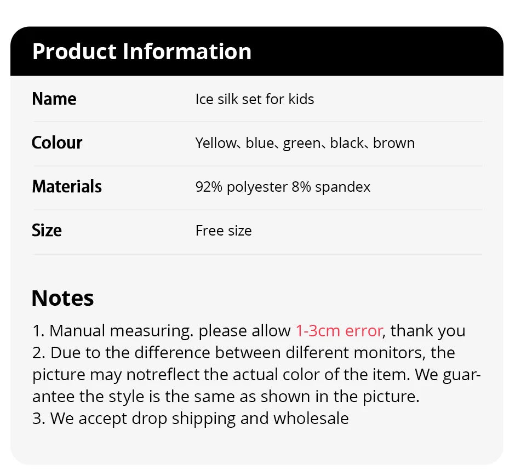Click the Product Information header title
This screenshot has width=515, height=470.
tap(142, 51)
